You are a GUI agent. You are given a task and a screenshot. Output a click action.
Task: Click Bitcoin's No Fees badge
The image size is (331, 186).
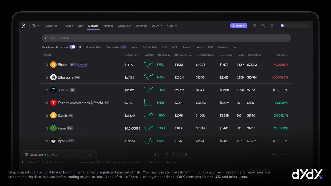pos(82,65)
